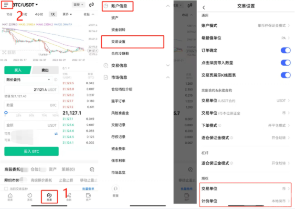Go to the home icon in bottom navigation
The height and width of the screenshot is (209, 295).
[10, 196]
